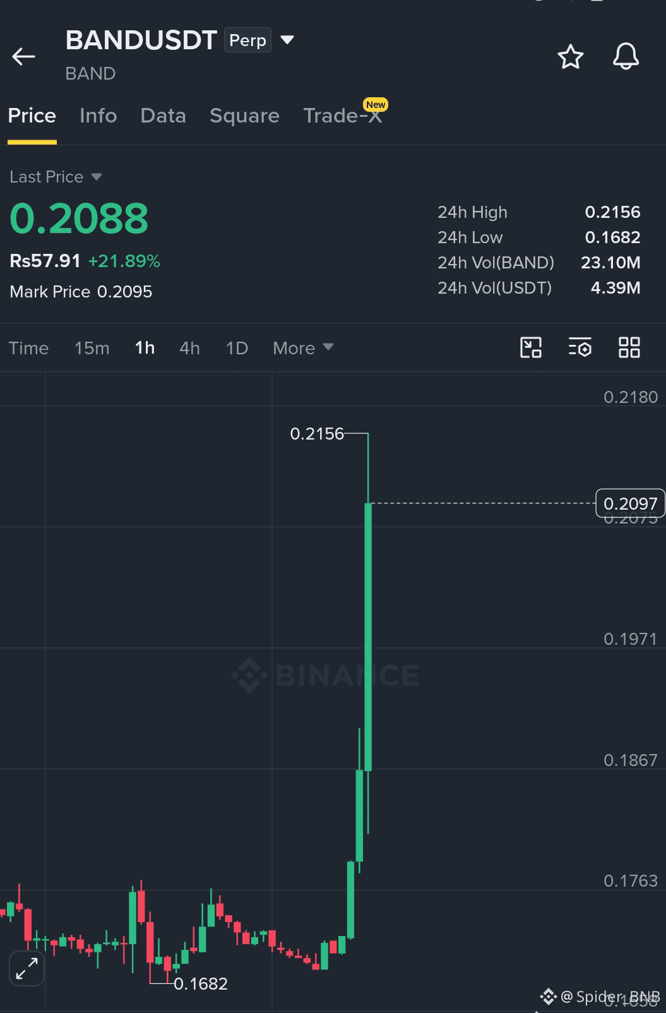Open price alert bell icon
Image resolution: width=666 pixels, height=1013 pixels.
tap(626, 57)
